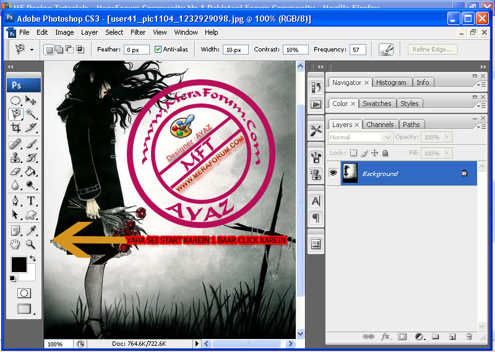The image size is (495, 352).
Task: Choose Add to selection mode
Action: (x=59, y=50)
